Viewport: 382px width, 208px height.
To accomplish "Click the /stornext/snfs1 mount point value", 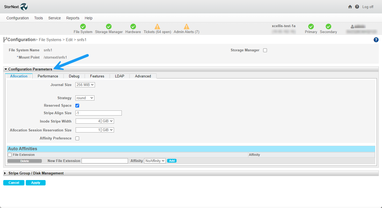I will 55,57.
